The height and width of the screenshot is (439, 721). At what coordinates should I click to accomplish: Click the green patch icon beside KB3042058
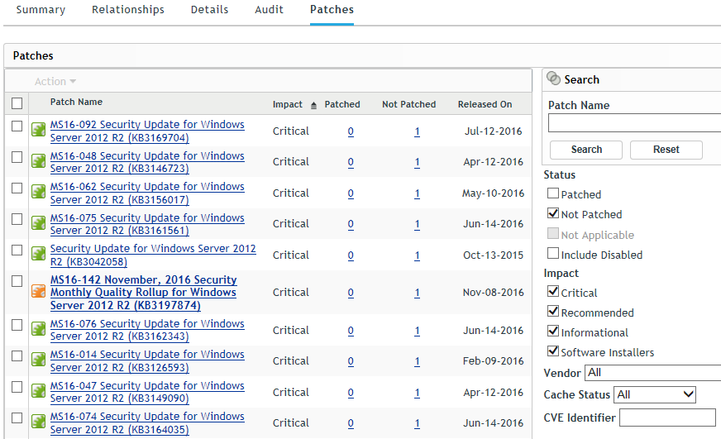[x=38, y=254]
